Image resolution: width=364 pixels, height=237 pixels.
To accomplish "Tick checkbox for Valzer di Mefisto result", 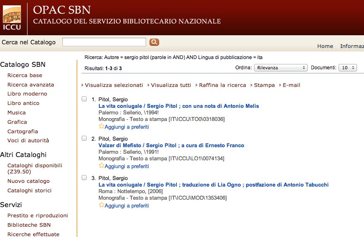I will click(84, 138).
